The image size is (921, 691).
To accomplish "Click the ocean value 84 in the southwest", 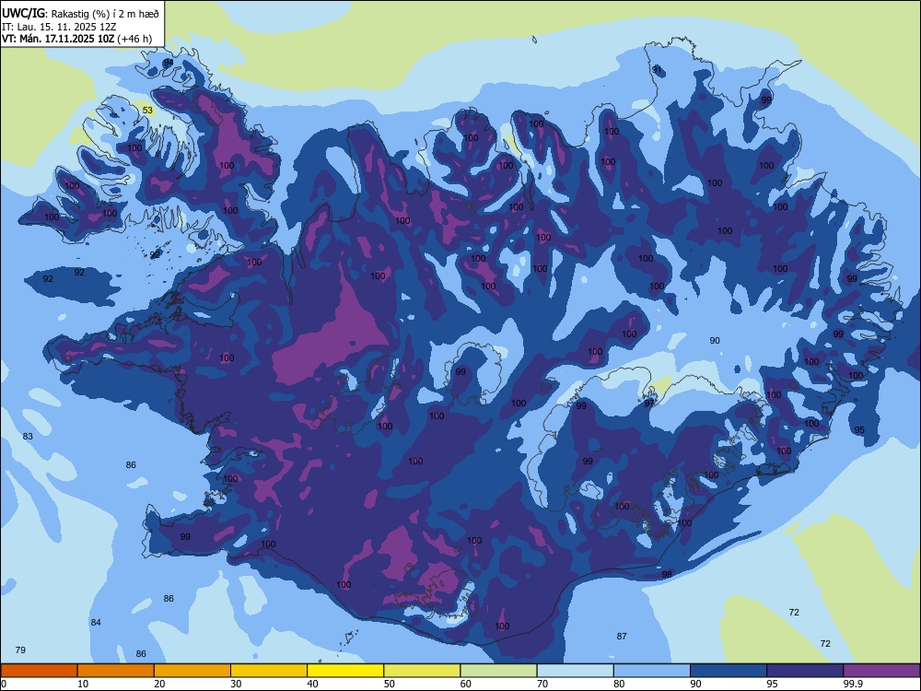I will point(96,622).
